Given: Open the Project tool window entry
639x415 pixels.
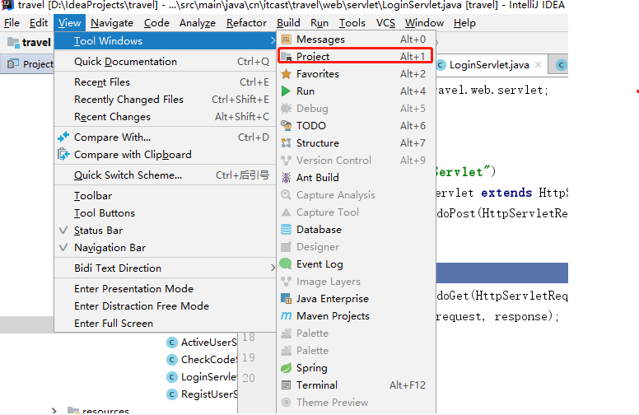Looking at the screenshot, I should (356, 56).
